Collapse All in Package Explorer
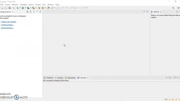180x101 pixels. pos(28,12)
